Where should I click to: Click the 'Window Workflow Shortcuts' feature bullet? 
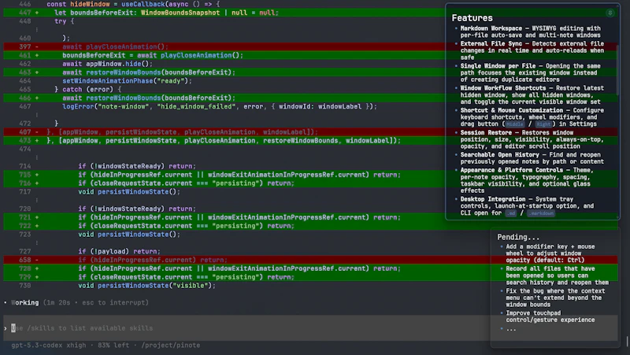coord(532,94)
